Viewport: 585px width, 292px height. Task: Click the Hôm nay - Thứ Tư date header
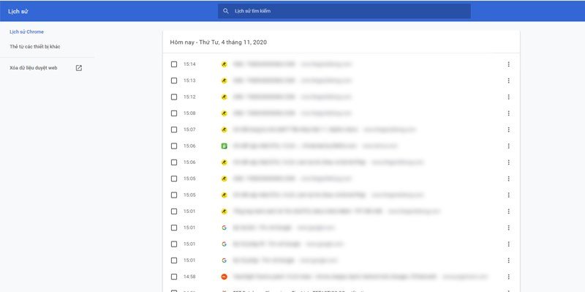point(218,42)
